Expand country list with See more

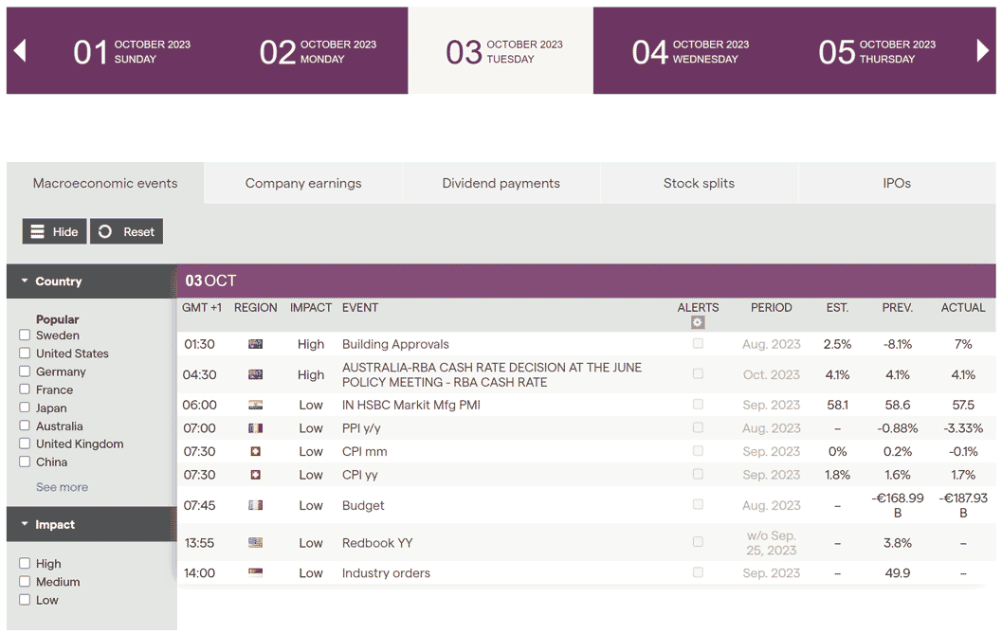point(62,487)
